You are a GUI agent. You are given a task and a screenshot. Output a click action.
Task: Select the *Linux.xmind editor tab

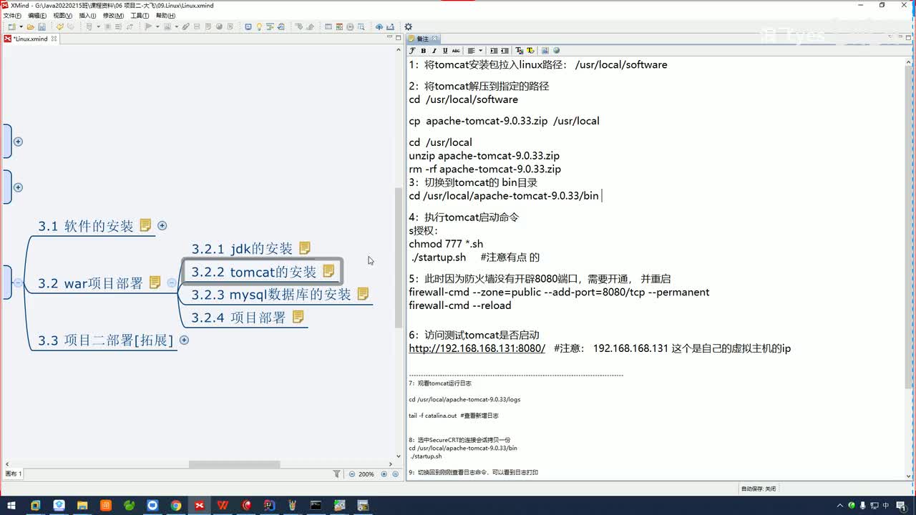[x=30, y=39]
